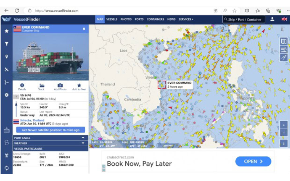Screen dimensions: 290x181
Task: Open the CONTAINERS menu item
Action: coord(156,19)
